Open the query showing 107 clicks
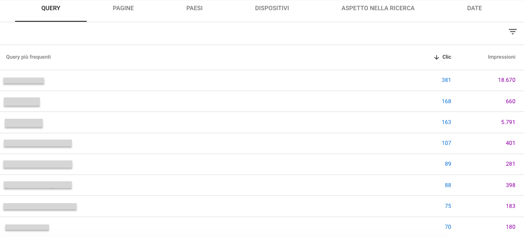The image size is (524, 237). coord(38,143)
